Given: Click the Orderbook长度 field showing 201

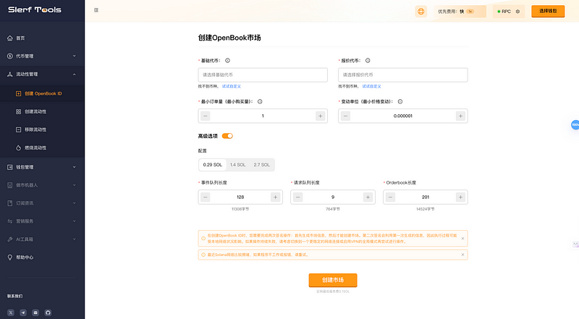Looking at the screenshot, I should click(x=426, y=197).
